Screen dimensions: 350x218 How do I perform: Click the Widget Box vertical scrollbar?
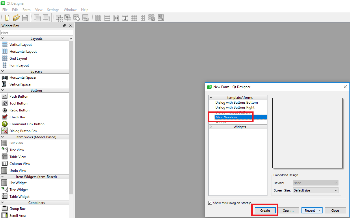point(71,115)
